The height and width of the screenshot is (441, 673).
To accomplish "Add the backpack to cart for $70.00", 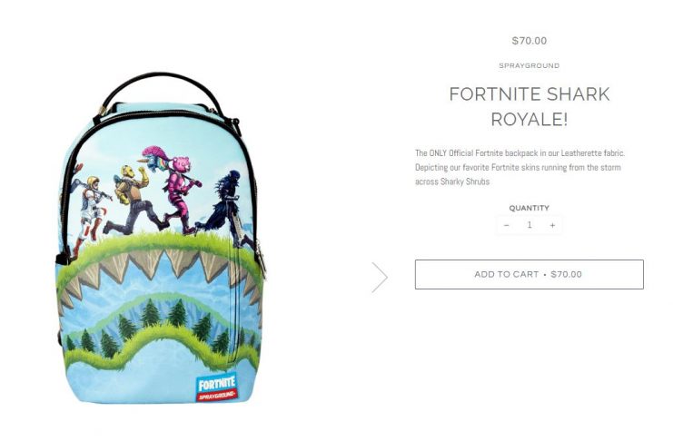I will tap(529, 275).
